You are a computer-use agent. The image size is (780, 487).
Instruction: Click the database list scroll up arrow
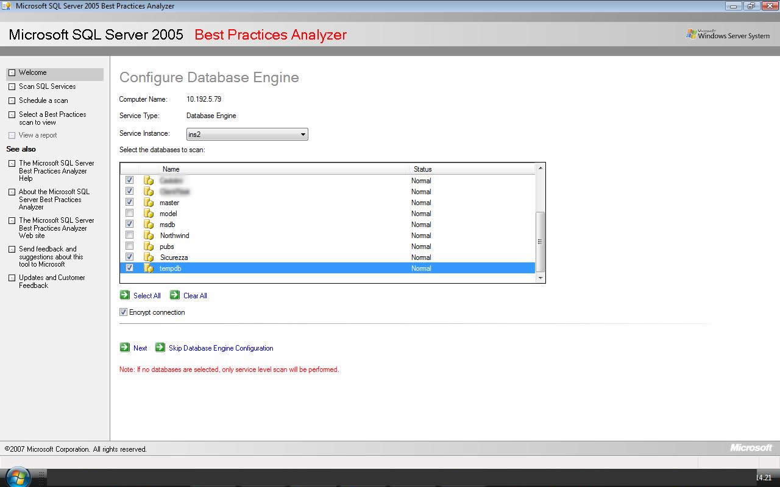click(x=540, y=167)
